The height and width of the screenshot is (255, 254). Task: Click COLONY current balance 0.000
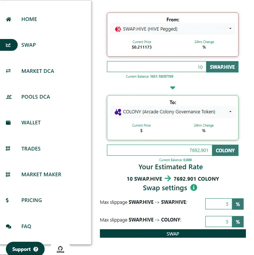click(x=187, y=160)
